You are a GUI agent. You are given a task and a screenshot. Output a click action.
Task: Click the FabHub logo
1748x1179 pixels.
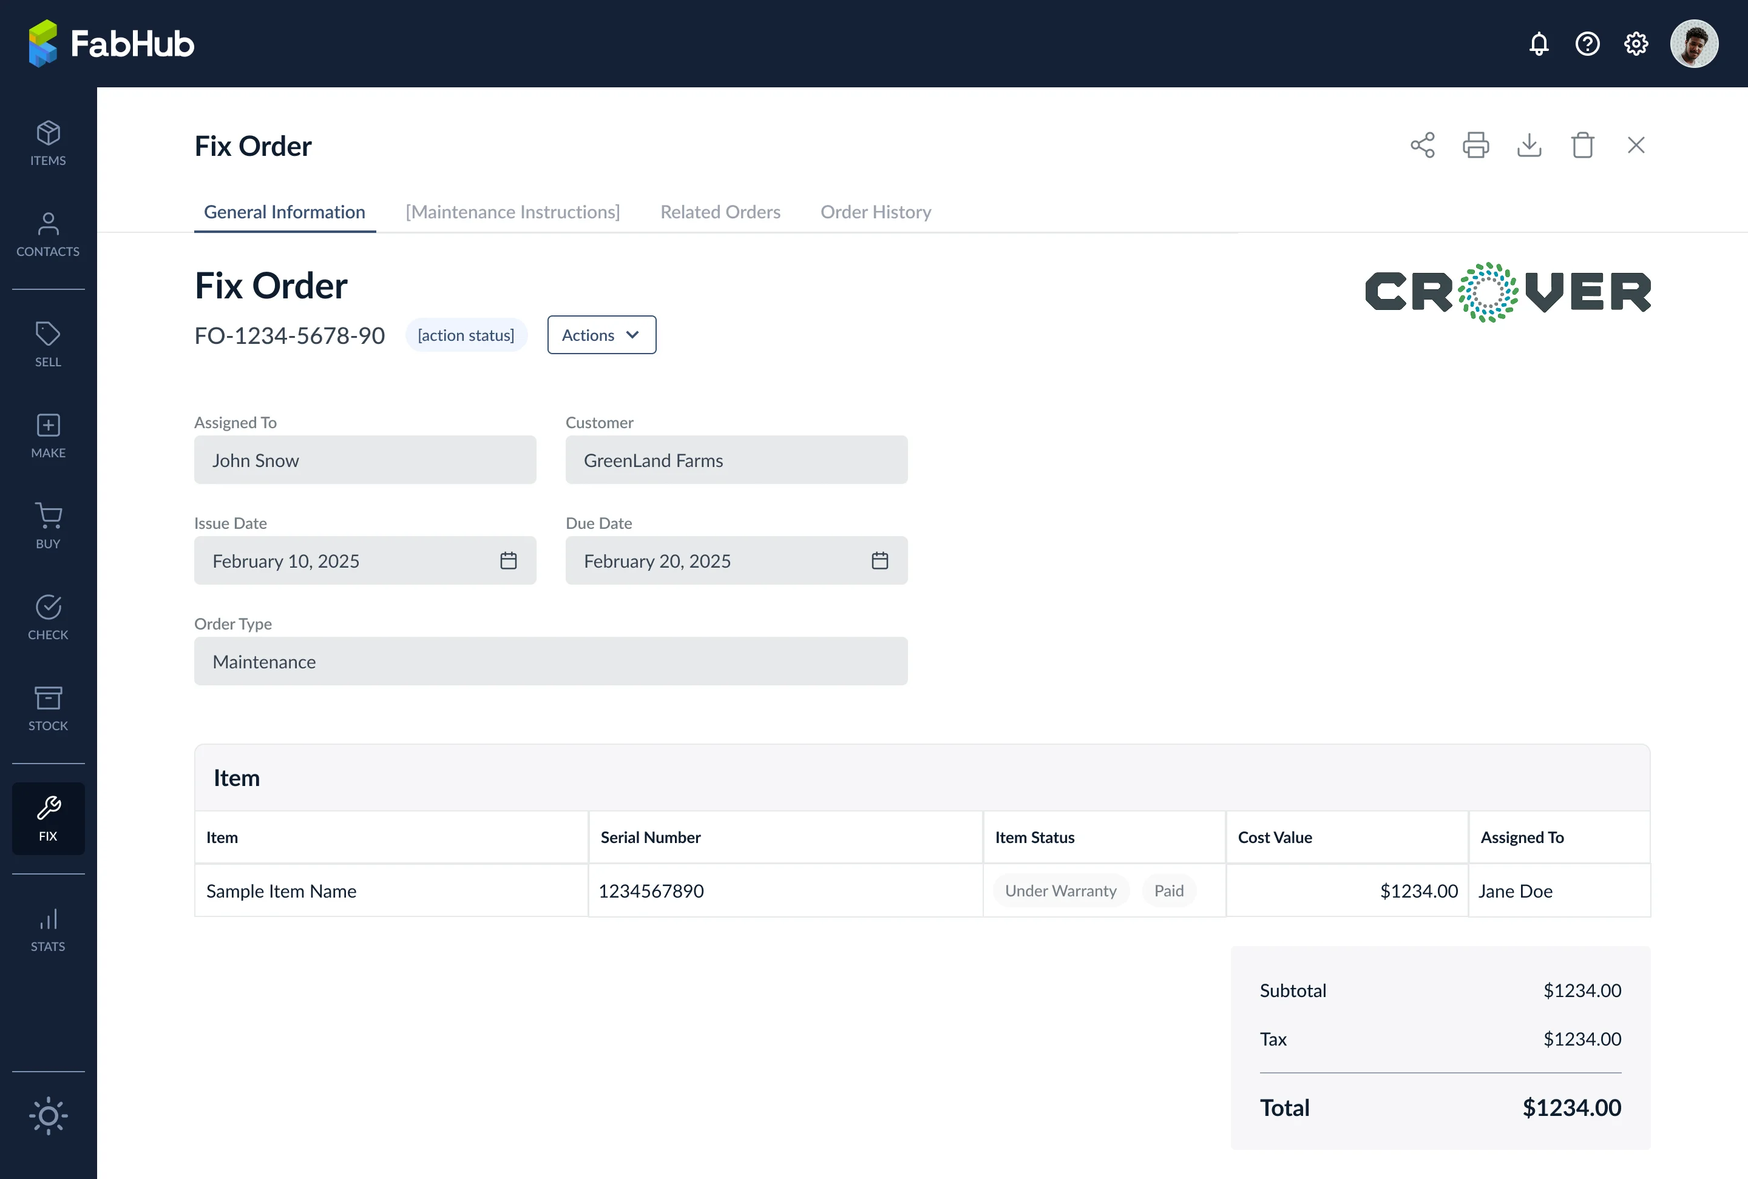click(x=111, y=44)
